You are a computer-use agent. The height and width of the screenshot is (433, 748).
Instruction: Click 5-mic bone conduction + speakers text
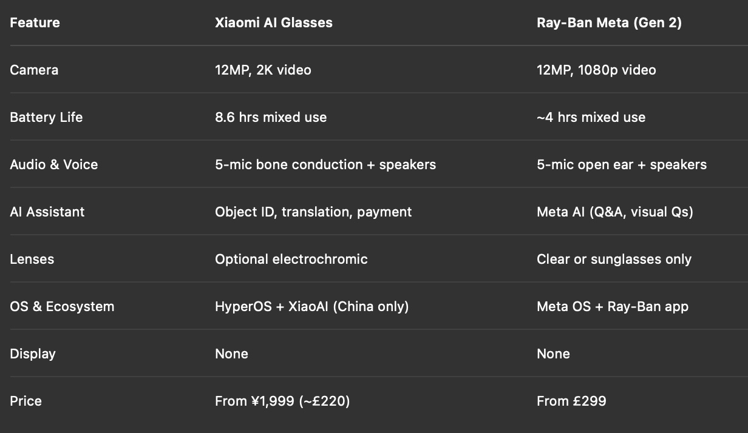pos(325,165)
